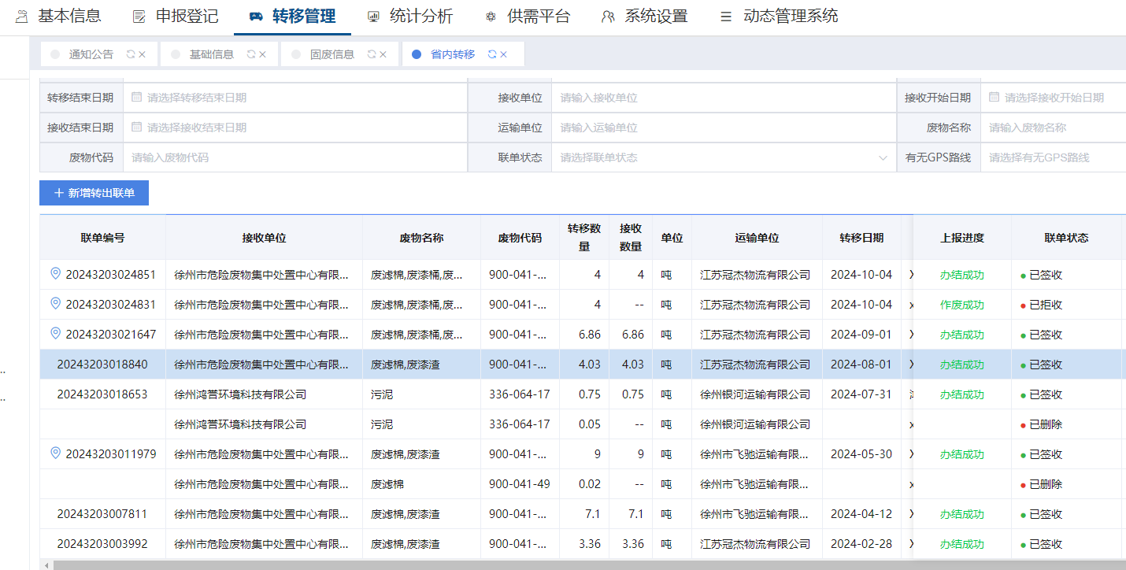Click the 转移日期 column header
The image size is (1126, 570).
[x=861, y=238]
